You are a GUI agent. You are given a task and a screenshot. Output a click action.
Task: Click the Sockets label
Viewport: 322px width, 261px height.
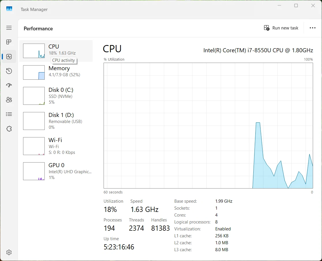pos(182,208)
